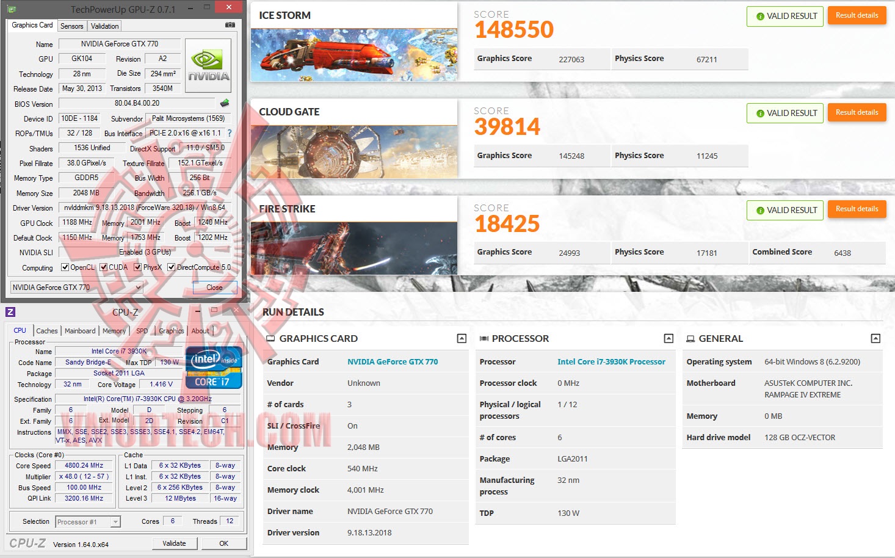Click the Fire Strike Combined Score value 6438
This screenshot has width=895, height=558.
coord(842,253)
